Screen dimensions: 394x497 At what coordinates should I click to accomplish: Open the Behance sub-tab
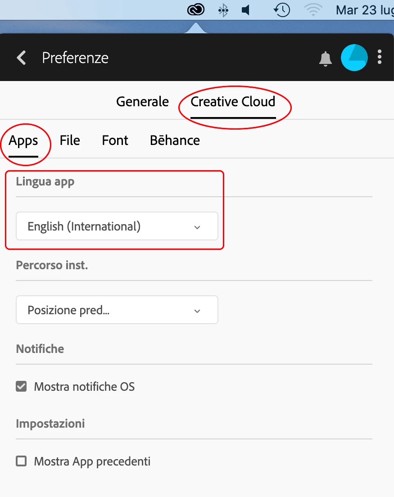coord(175,140)
